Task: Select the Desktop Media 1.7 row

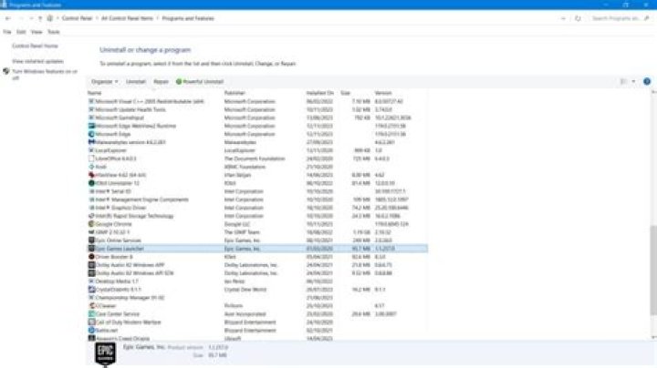Action: (x=257, y=281)
